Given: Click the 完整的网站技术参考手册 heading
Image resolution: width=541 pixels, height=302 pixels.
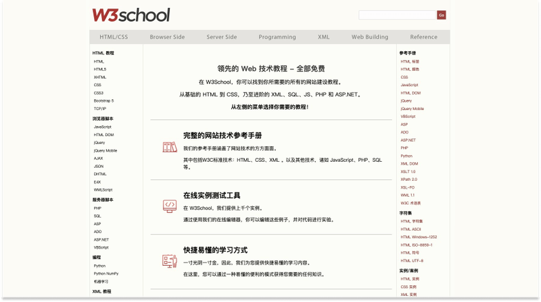Looking at the screenshot, I should coord(222,135).
